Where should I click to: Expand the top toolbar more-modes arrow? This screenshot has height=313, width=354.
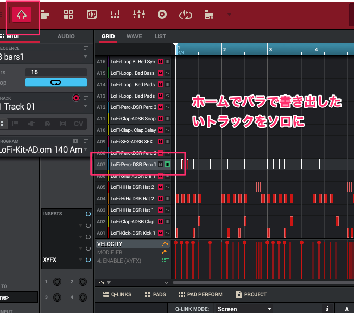pos(230,15)
